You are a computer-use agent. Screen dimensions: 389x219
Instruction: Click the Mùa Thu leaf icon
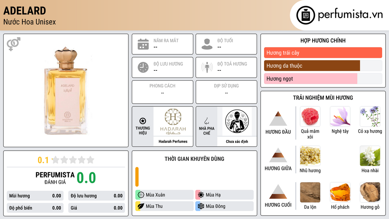click(x=141, y=206)
